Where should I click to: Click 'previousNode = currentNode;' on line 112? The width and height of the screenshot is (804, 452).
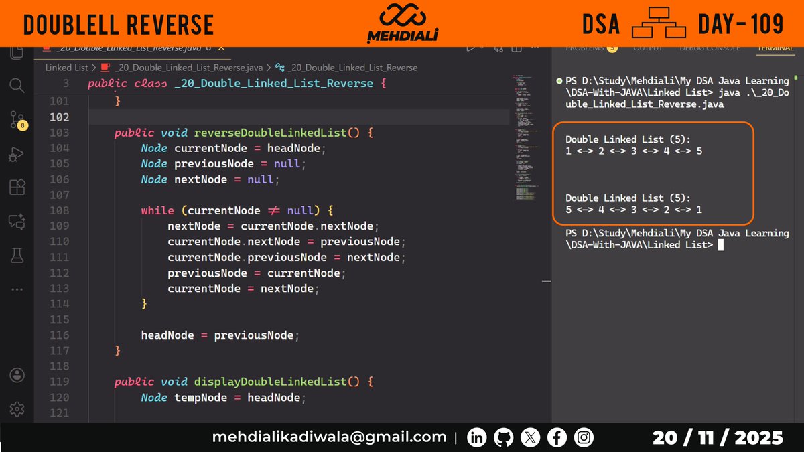pyautogui.click(x=257, y=273)
